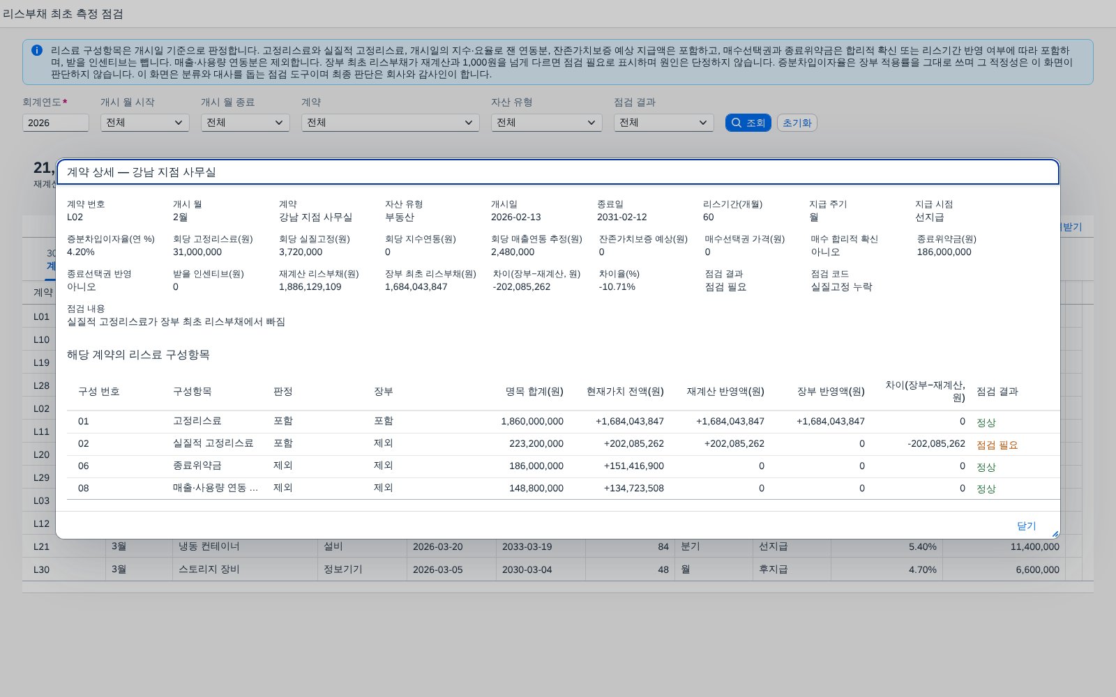The image size is (1116, 697).
Task: Close the contract detail dialog via 닫기
Action: 1026,526
